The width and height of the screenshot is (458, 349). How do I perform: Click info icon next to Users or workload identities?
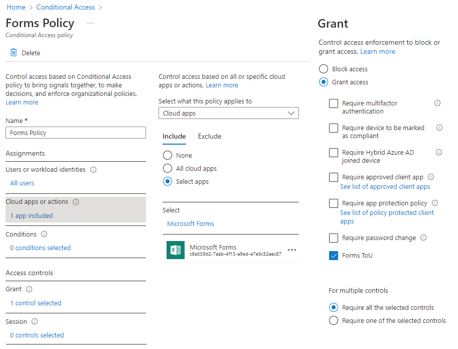pos(93,170)
